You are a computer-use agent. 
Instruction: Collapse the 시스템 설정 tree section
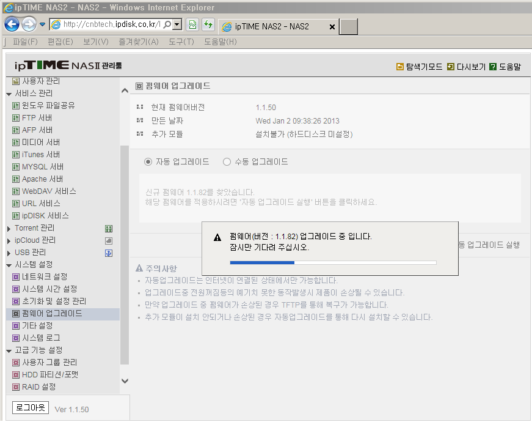pyautogui.click(x=9, y=265)
